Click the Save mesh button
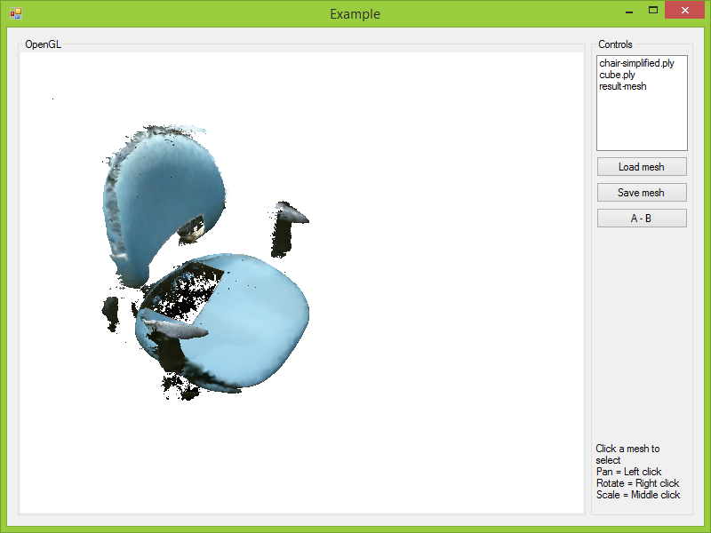 [x=642, y=193]
